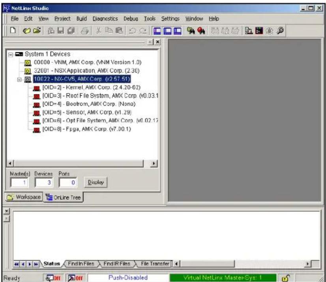Click the Redo arrow icon
326x282 pixels.
click(x=143, y=31)
